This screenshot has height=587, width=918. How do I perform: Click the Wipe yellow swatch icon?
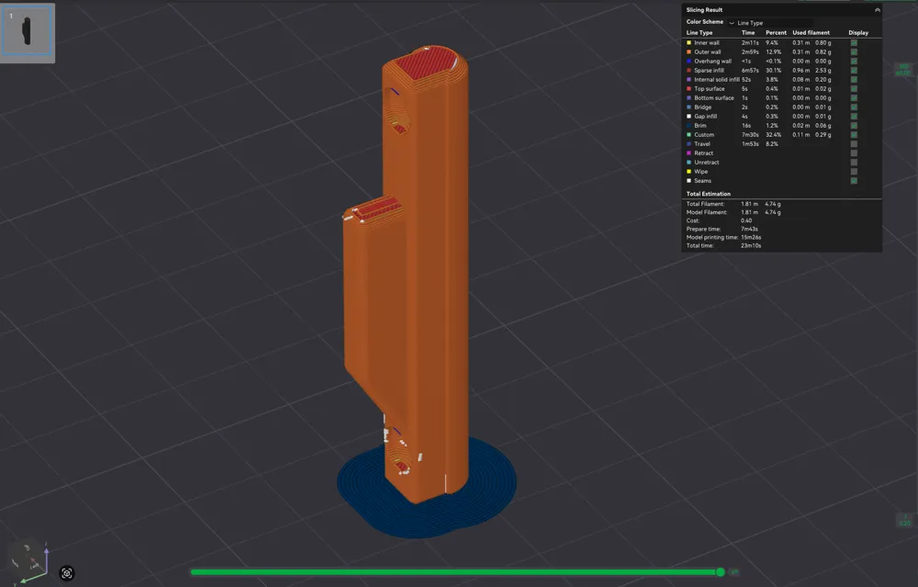point(689,172)
